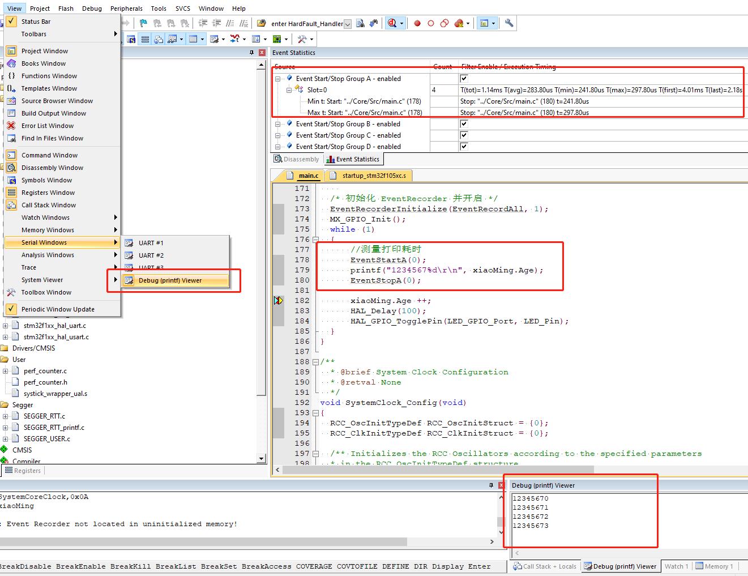Open debug session icon dropdown arrow
Image resolution: width=748 pixels, height=576 pixels.
tap(402, 24)
